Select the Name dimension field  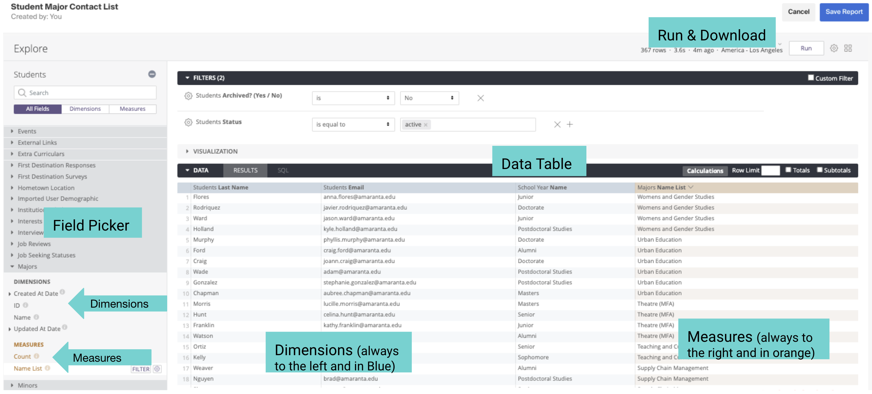[x=22, y=318]
